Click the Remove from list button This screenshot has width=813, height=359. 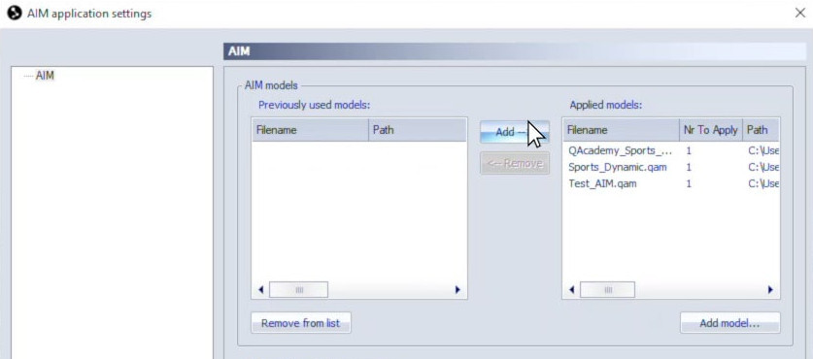(301, 323)
